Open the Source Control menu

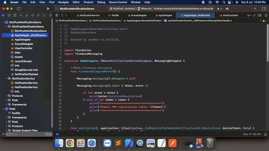118,2
